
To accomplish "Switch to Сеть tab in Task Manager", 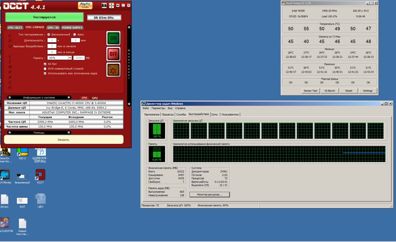I will [x=215, y=114].
